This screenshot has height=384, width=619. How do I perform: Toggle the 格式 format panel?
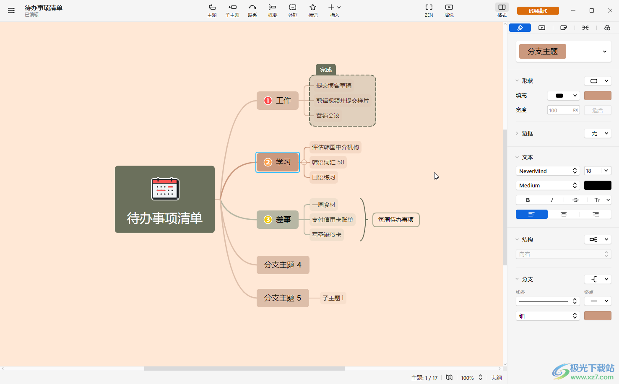click(x=502, y=10)
